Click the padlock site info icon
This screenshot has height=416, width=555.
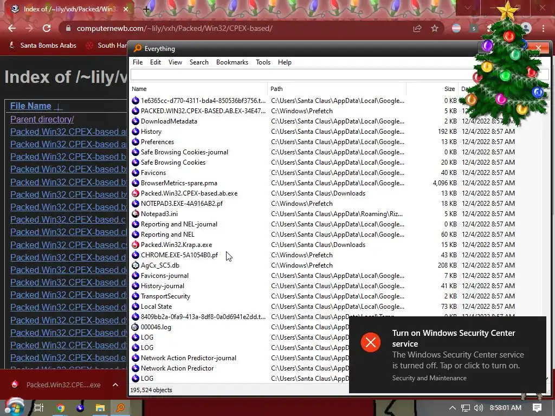[68, 28]
